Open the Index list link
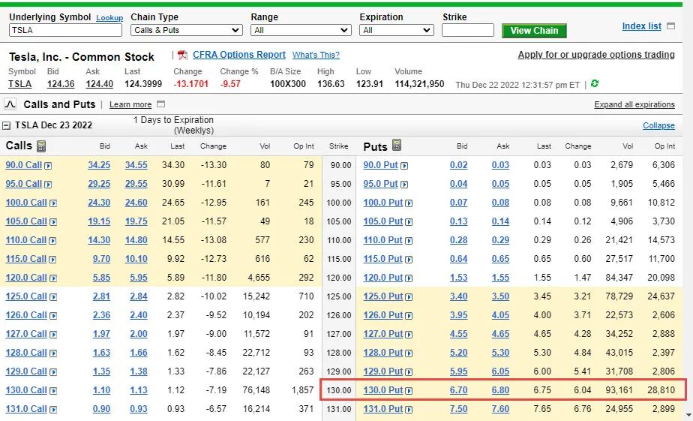693x421 pixels. point(642,26)
